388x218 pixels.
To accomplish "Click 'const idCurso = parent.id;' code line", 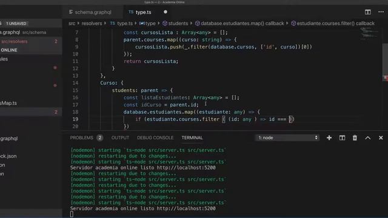I will 161,105.
